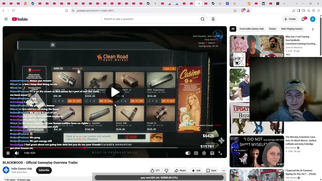The image size is (322, 181).
Task: Switch to the X (Twitter) browser tab
Action: click(x=278, y=4)
